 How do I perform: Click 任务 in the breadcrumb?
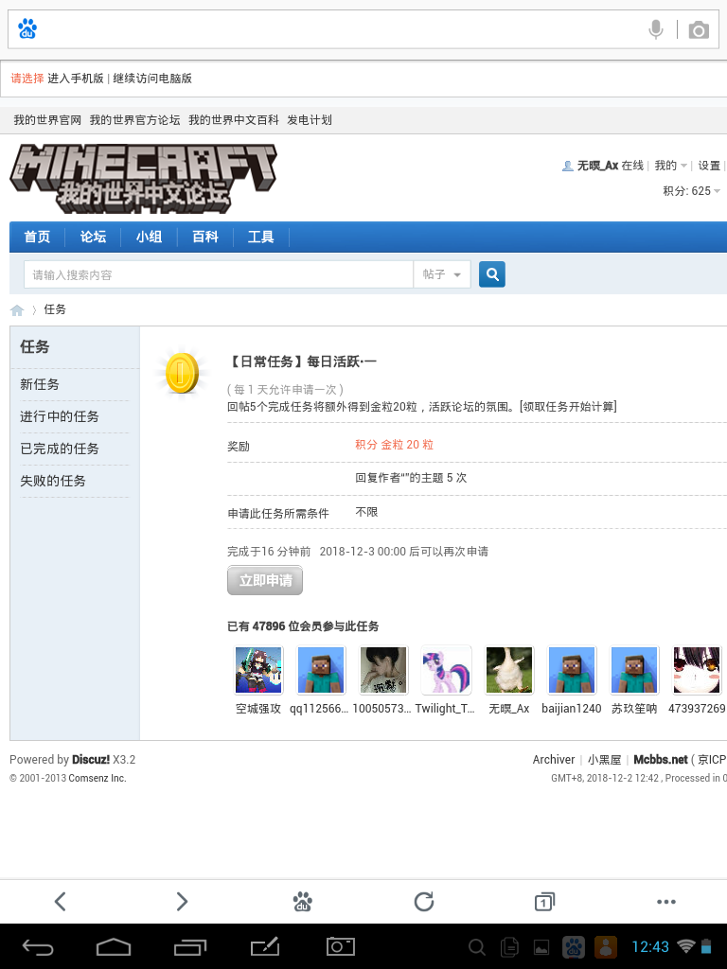55,309
